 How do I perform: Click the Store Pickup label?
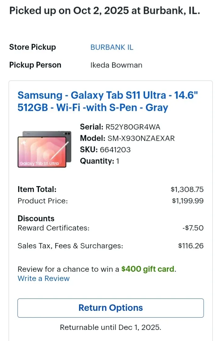click(x=32, y=47)
